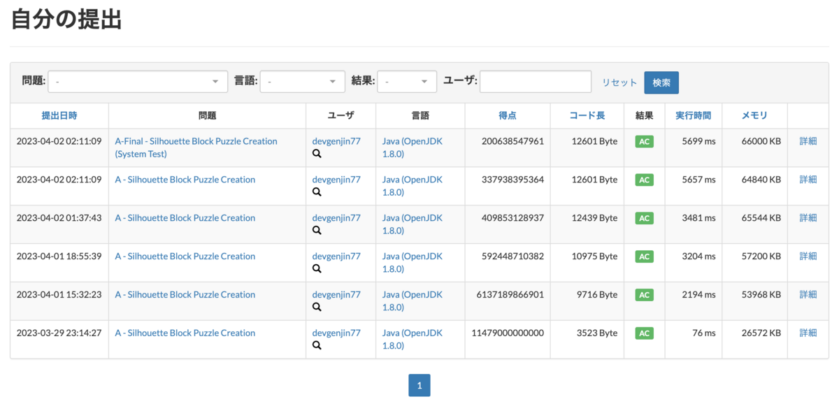839x406 pixels.
Task: Open 詳細 for submission scoring 409853128937
Action: point(808,218)
